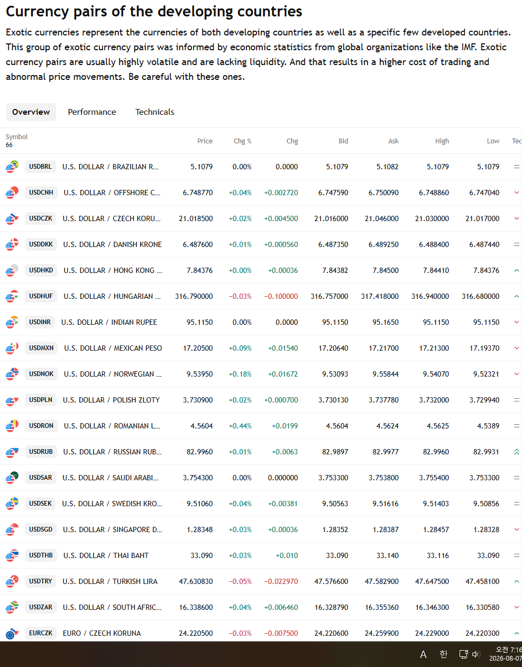Click the display network icon in system tray
Viewport: 522px width, 667px height.
464,654
